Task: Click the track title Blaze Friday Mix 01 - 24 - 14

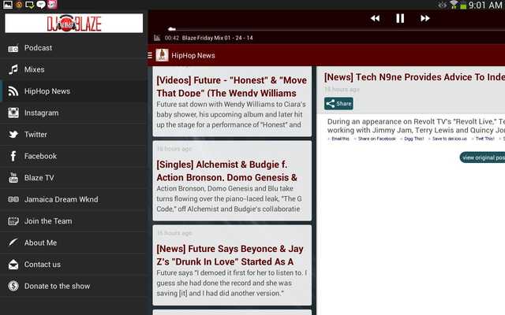Action: coord(218,38)
